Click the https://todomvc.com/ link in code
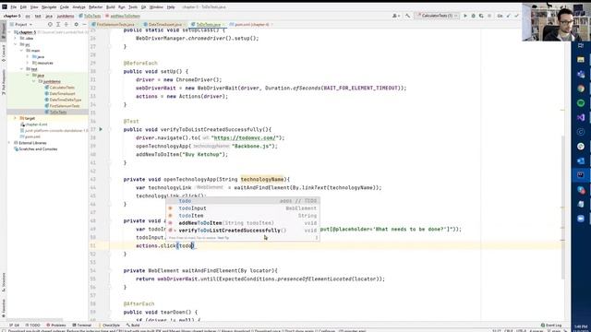591x332 pixels. (x=246, y=137)
